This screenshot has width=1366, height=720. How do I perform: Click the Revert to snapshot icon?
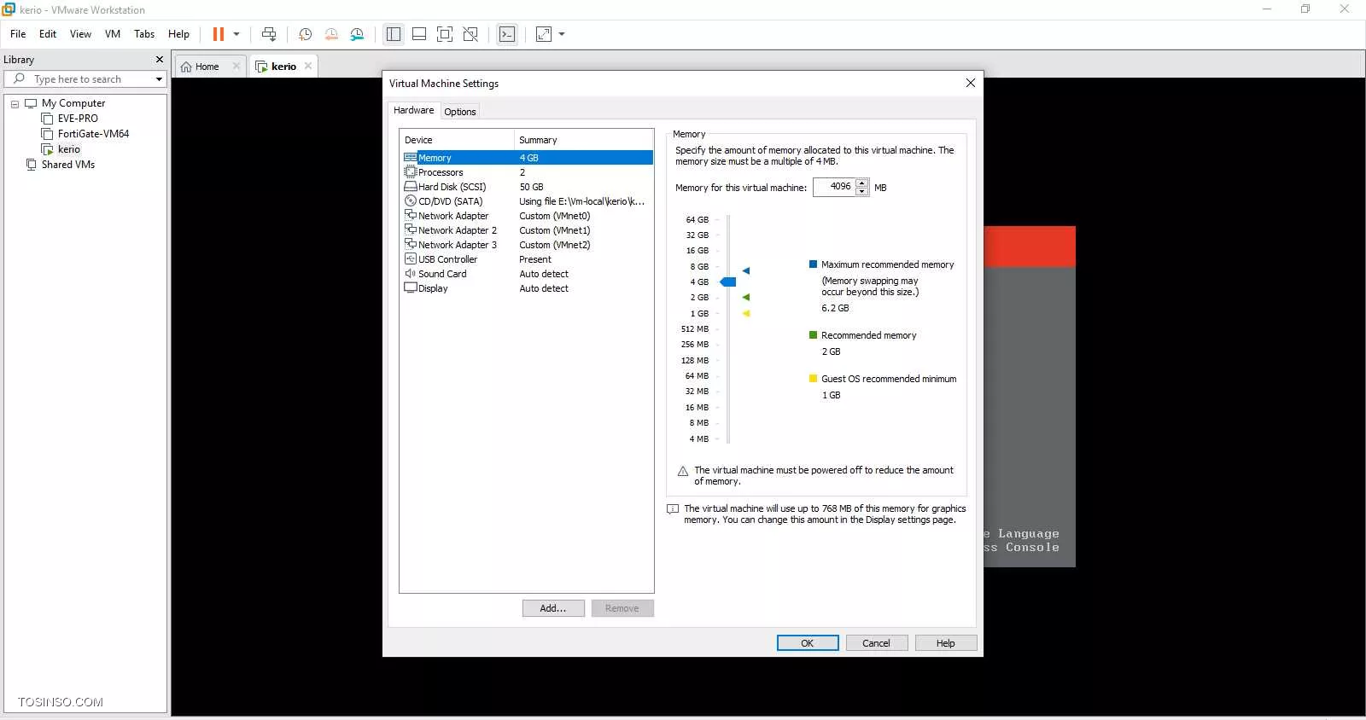coord(331,34)
